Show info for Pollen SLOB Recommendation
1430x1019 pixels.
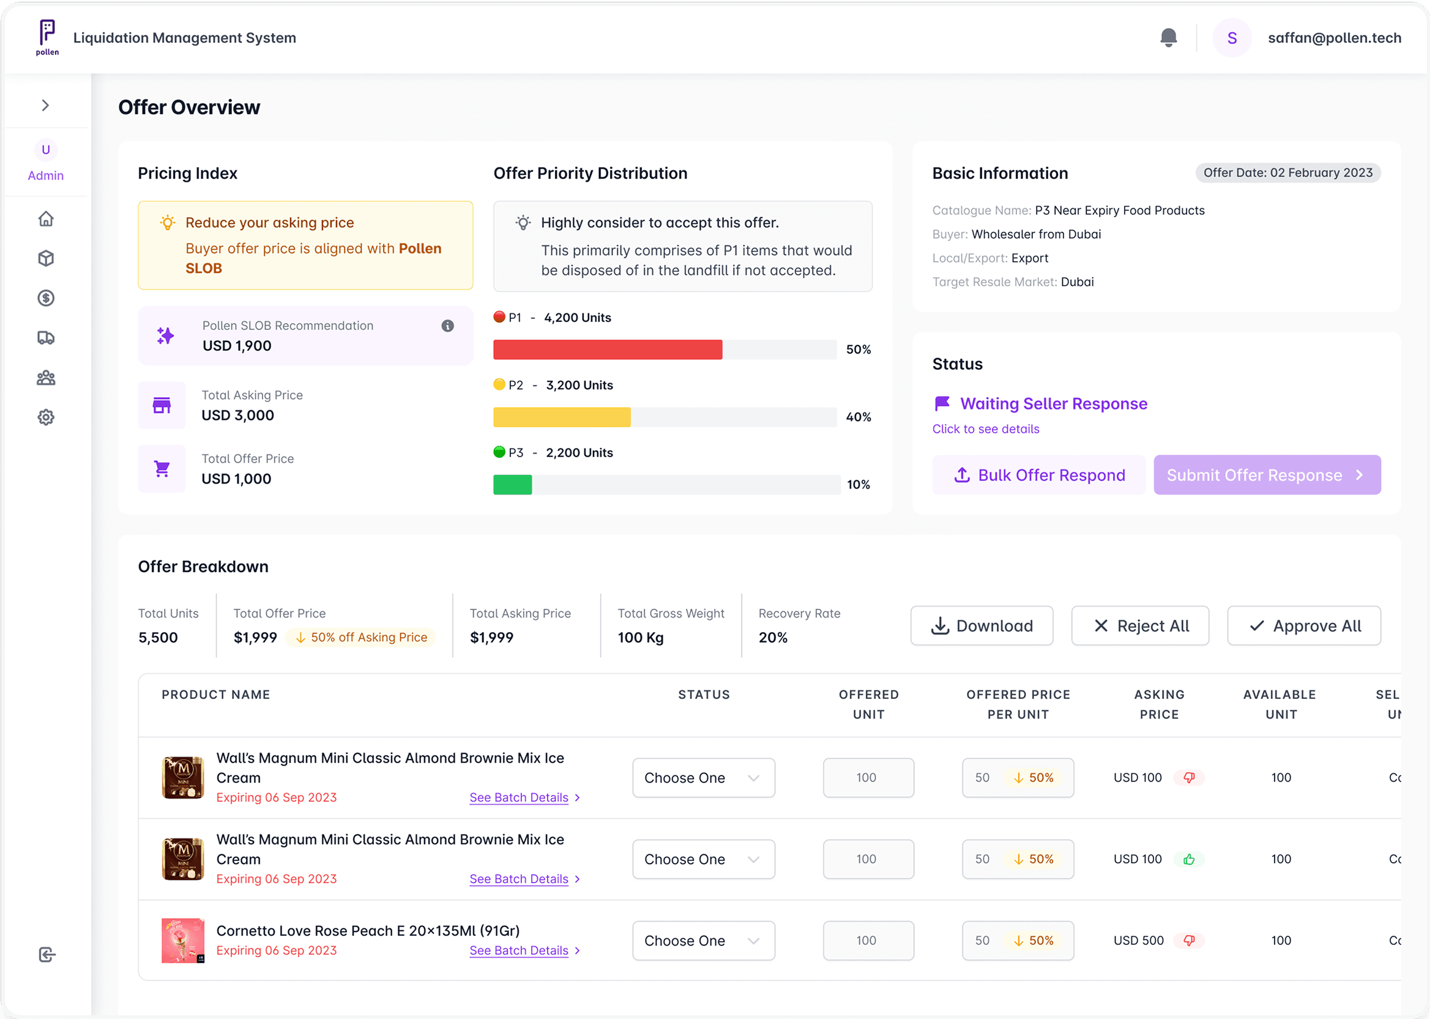click(x=447, y=326)
